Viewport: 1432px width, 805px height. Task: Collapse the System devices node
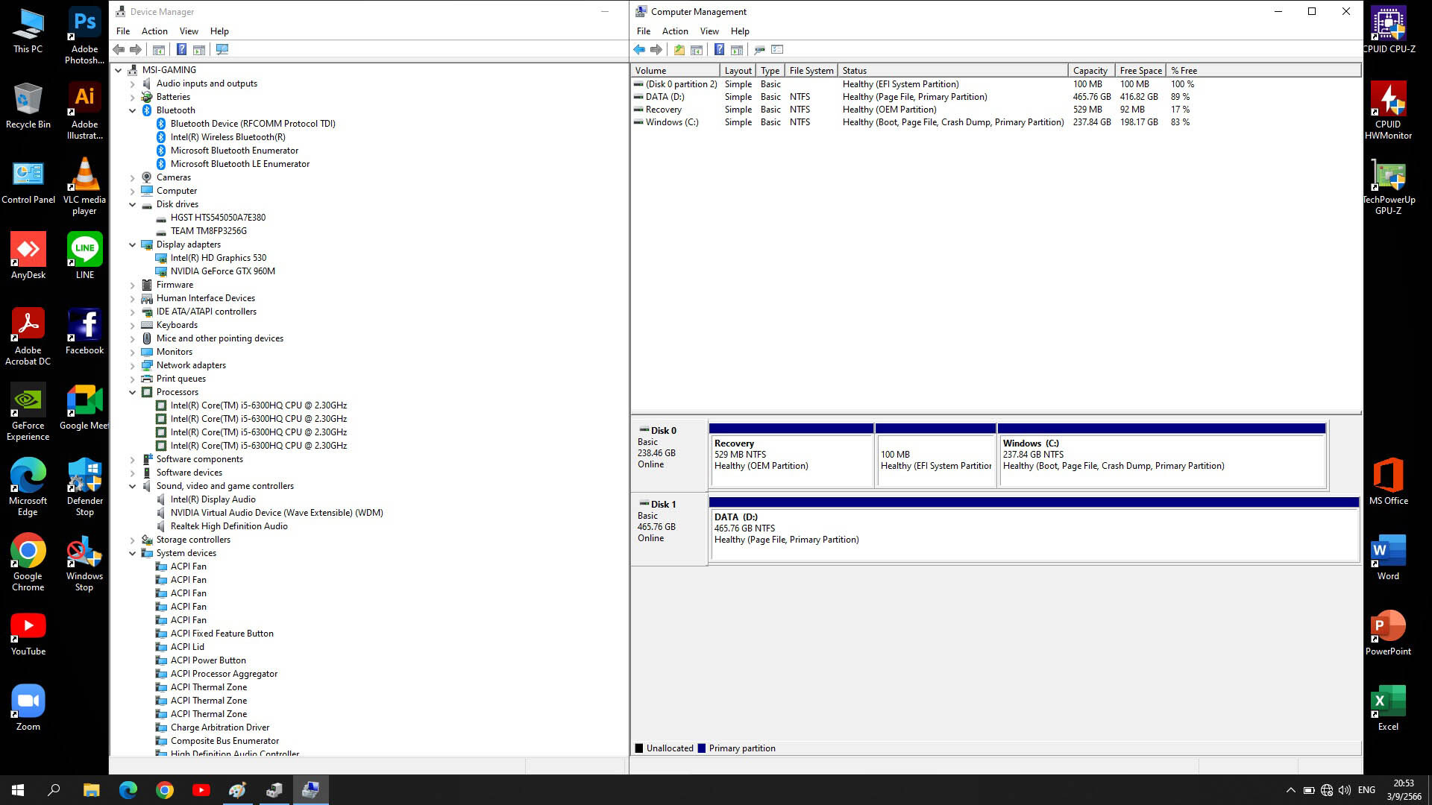click(x=133, y=553)
